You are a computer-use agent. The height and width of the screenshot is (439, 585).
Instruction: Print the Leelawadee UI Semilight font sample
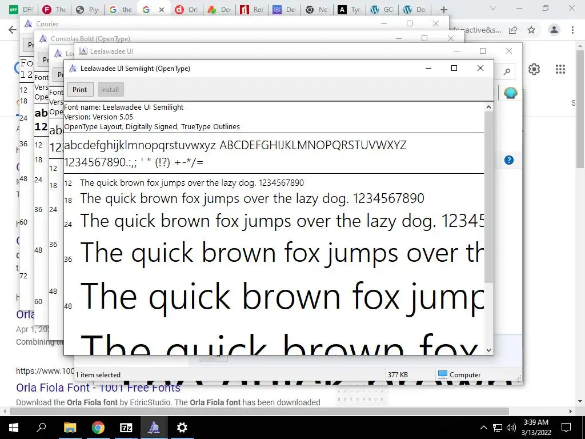click(80, 90)
